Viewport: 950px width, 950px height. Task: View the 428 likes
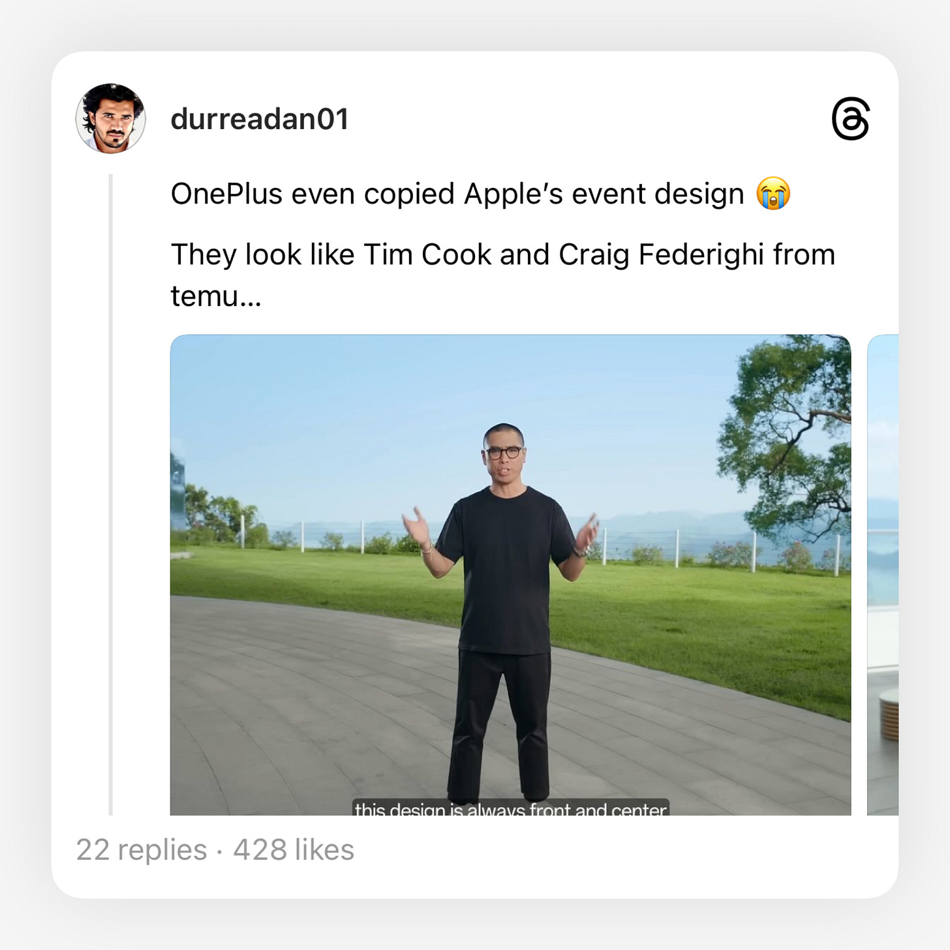pos(294,850)
